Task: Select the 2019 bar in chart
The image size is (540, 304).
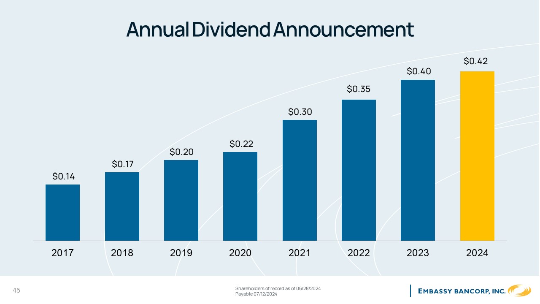Action: click(x=181, y=201)
